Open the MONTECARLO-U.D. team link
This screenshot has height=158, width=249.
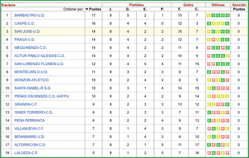[x=31, y=72]
